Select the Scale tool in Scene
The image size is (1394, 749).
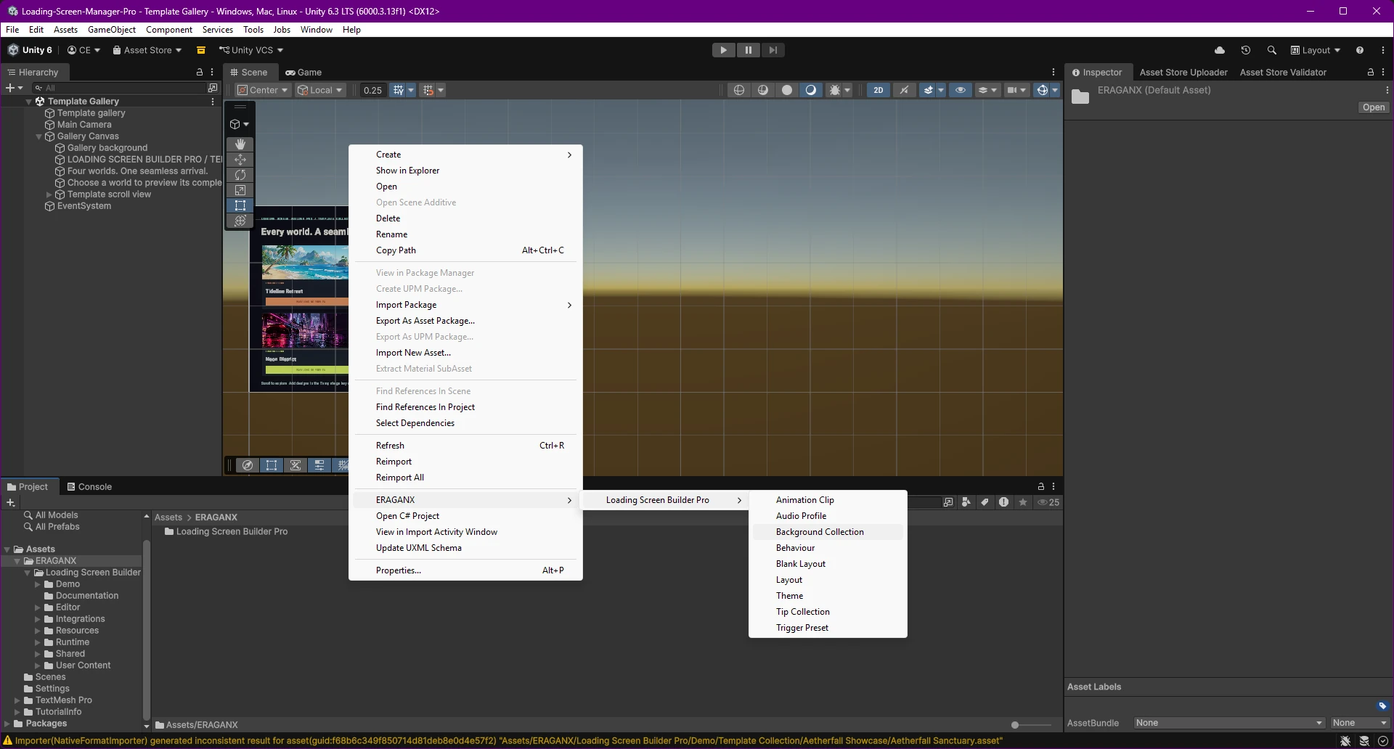coord(240,190)
